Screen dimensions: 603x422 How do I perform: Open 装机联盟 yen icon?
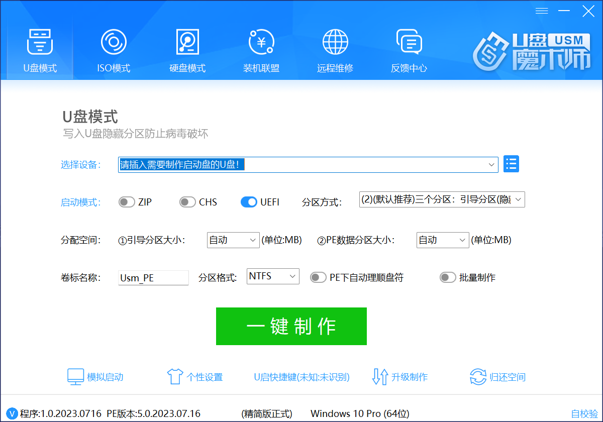pos(261,42)
